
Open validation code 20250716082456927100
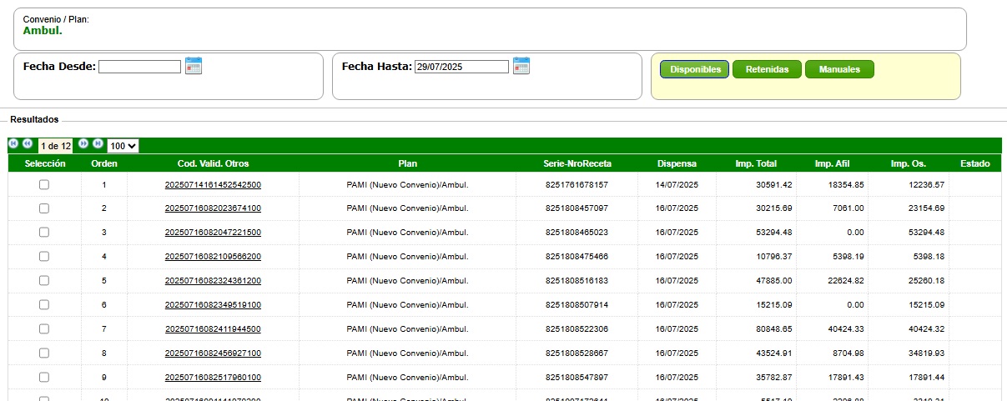click(x=213, y=353)
